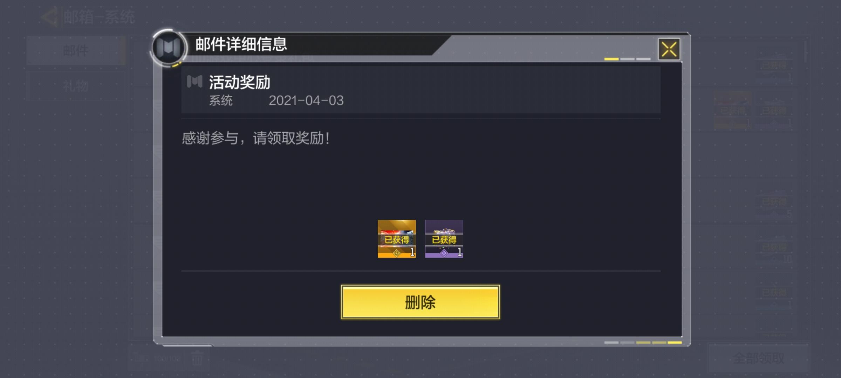The width and height of the screenshot is (841, 378).
Task: Go back using the 邮箱-系统 arrow icon
Action: click(49, 17)
